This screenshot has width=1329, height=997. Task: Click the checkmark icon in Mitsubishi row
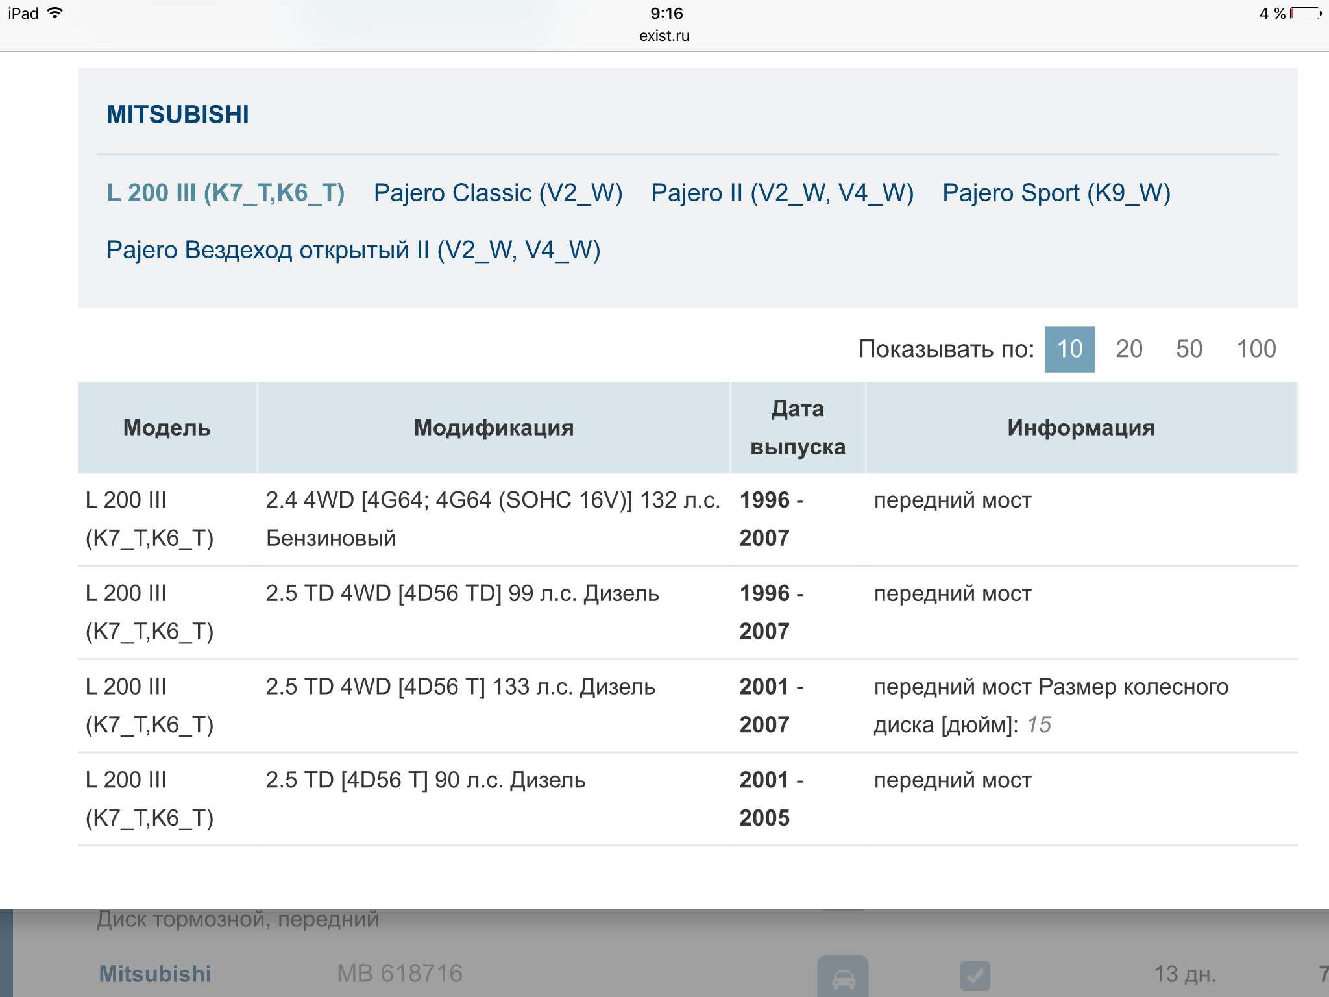[x=974, y=975]
